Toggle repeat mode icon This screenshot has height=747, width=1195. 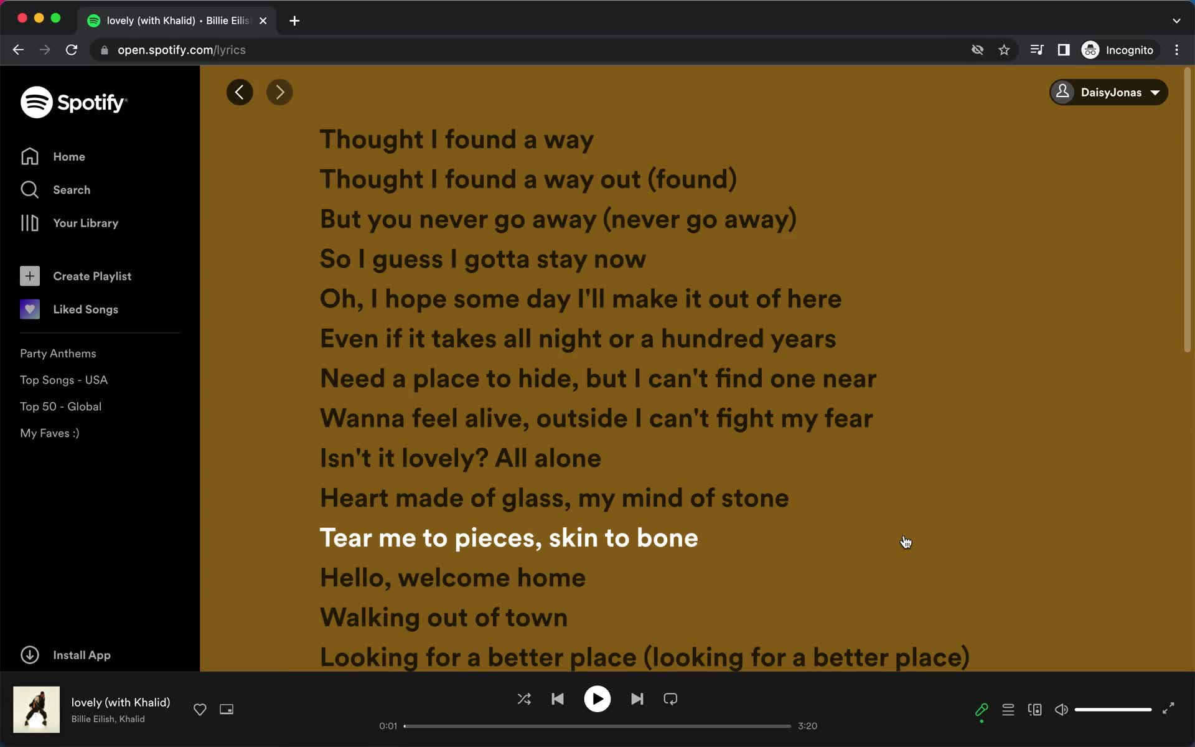670,699
